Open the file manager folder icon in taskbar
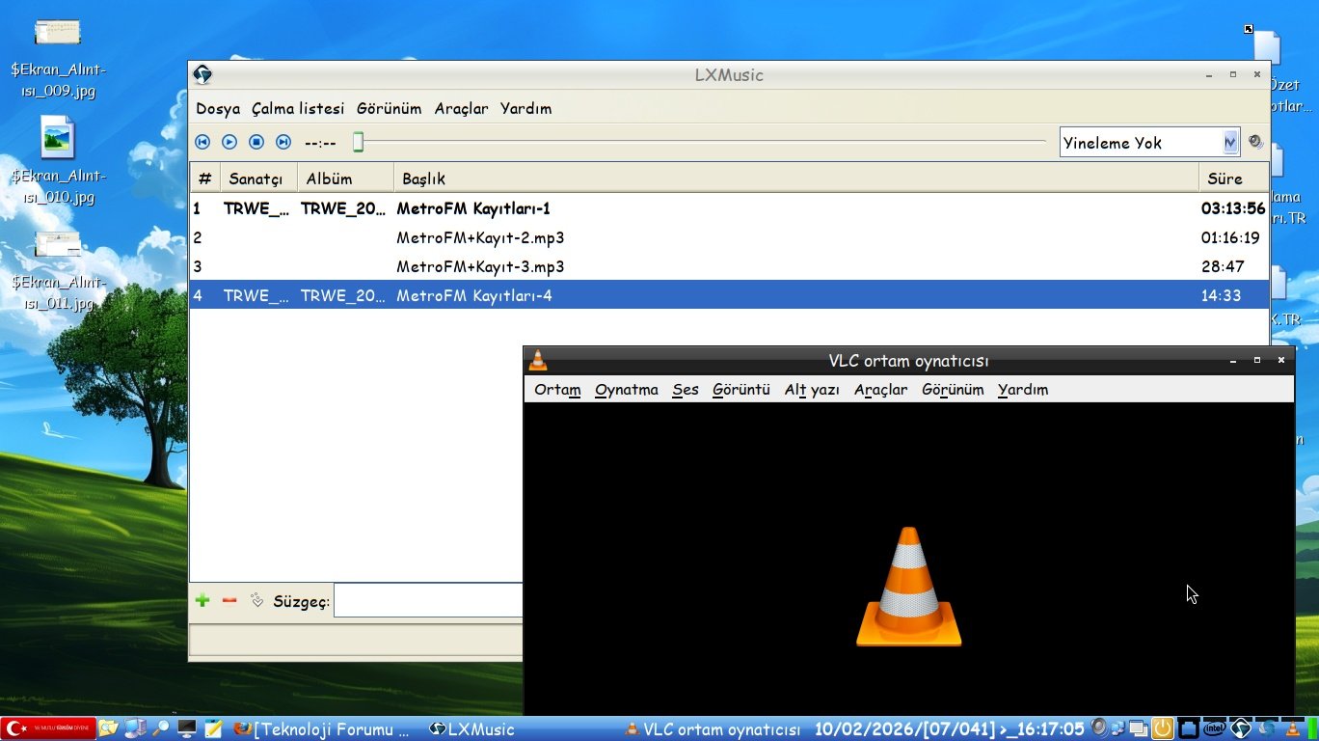Image resolution: width=1319 pixels, height=741 pixels. click(x=108, y=728)
